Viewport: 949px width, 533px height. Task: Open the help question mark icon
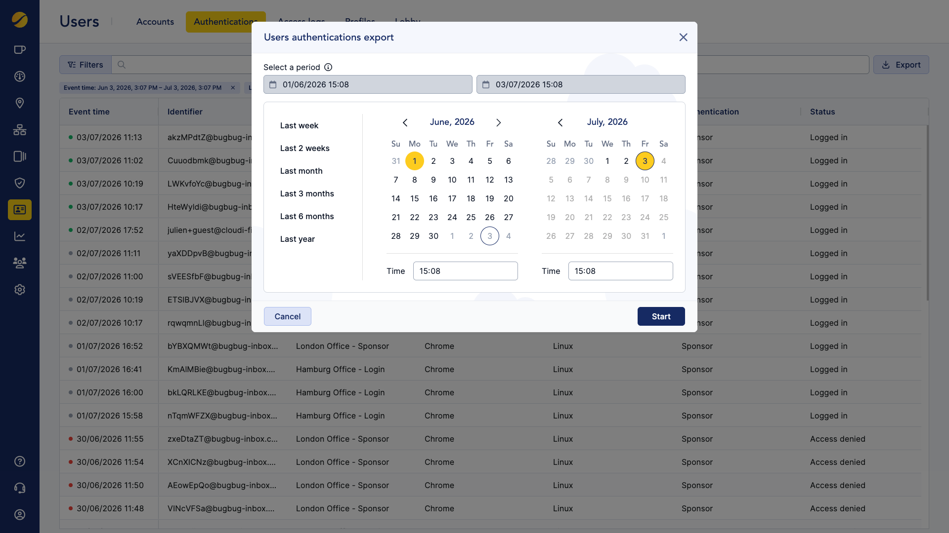click(20, 461)
